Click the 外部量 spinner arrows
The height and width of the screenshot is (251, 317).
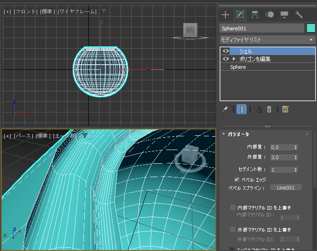(295, 157)
